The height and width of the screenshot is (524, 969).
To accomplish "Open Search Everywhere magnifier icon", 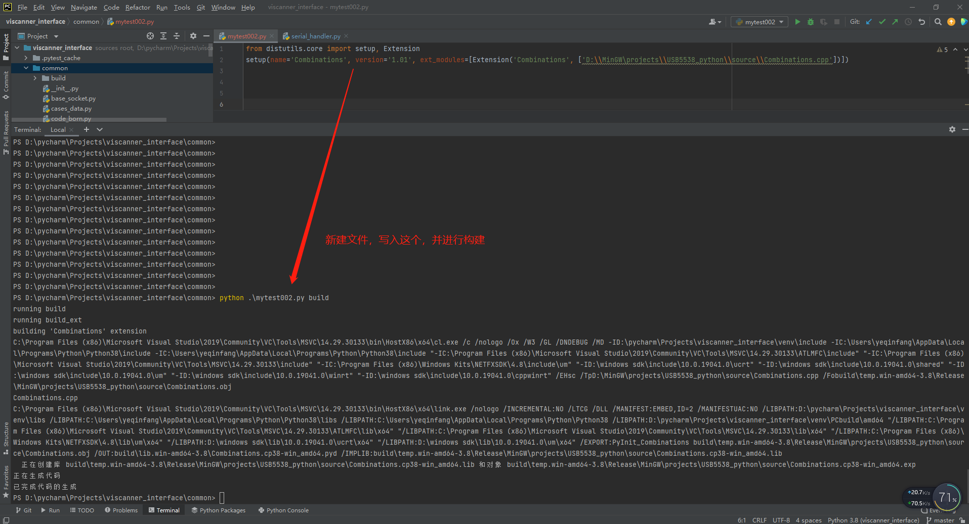I will (938, 22).
